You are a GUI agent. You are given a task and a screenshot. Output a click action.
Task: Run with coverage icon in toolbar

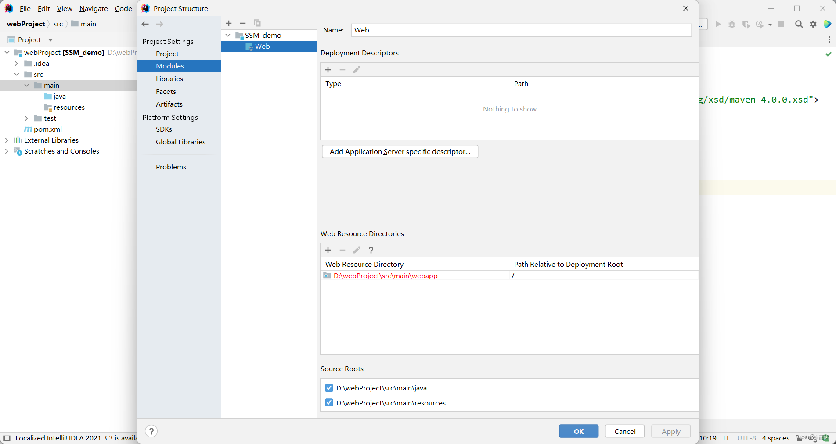[x=746, y=24]
